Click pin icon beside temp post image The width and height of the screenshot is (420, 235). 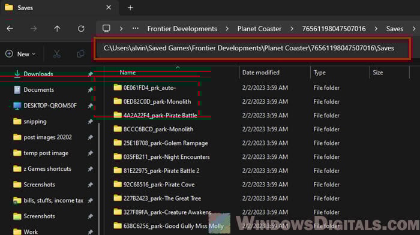click(x=90, y=153)
